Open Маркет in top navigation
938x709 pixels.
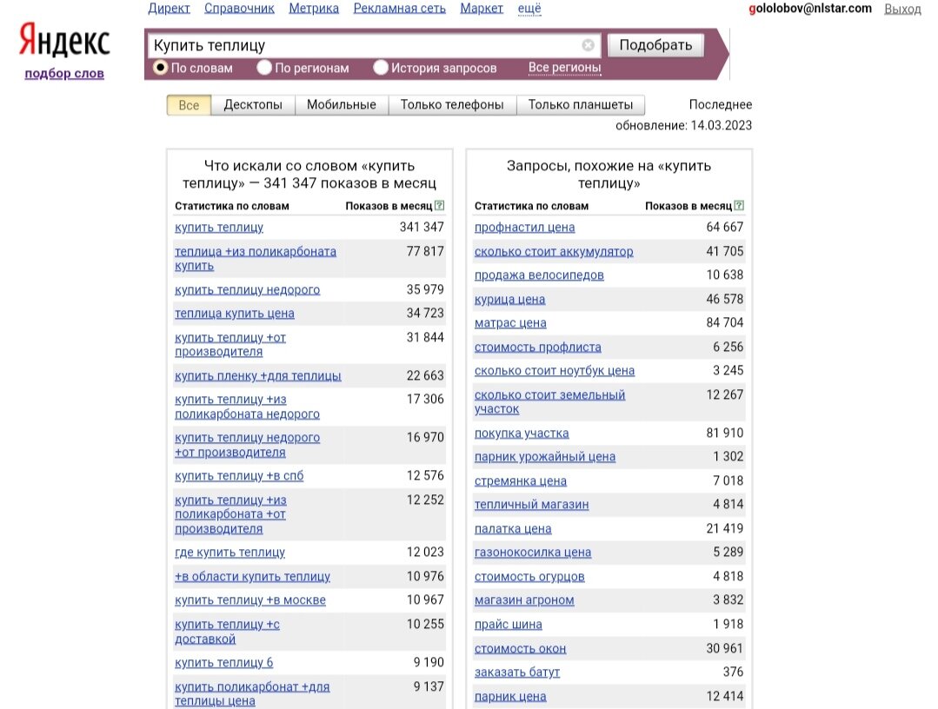click(482, 9)
